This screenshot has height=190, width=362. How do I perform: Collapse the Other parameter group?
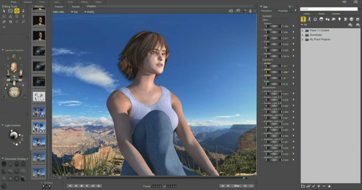261,20
